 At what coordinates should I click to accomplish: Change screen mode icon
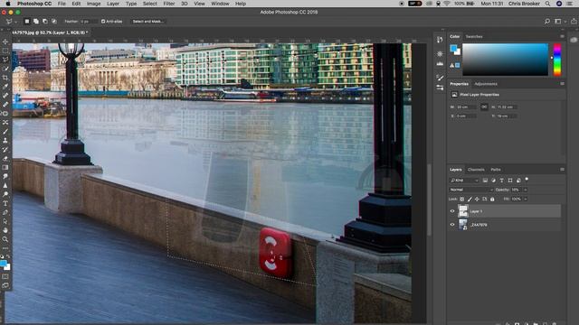5,285
